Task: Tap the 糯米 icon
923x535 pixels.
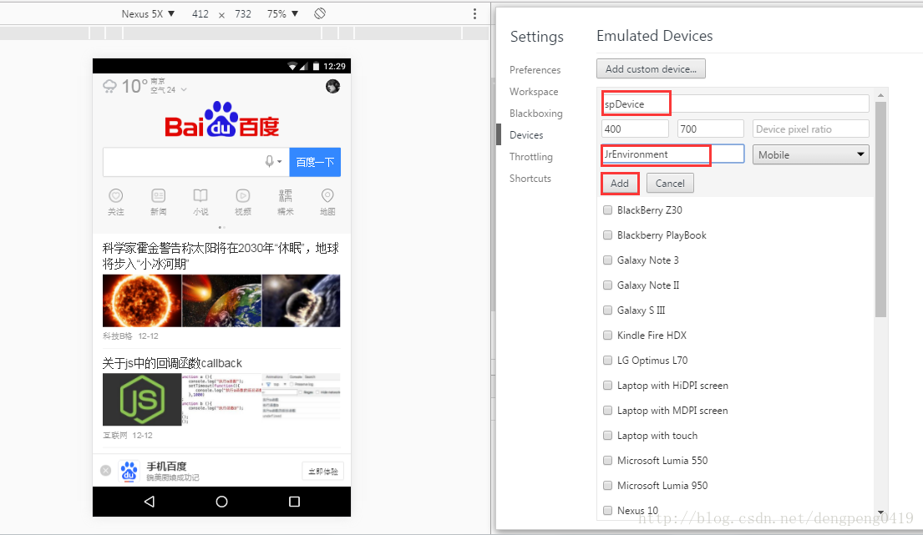Action: pos(286,196)
